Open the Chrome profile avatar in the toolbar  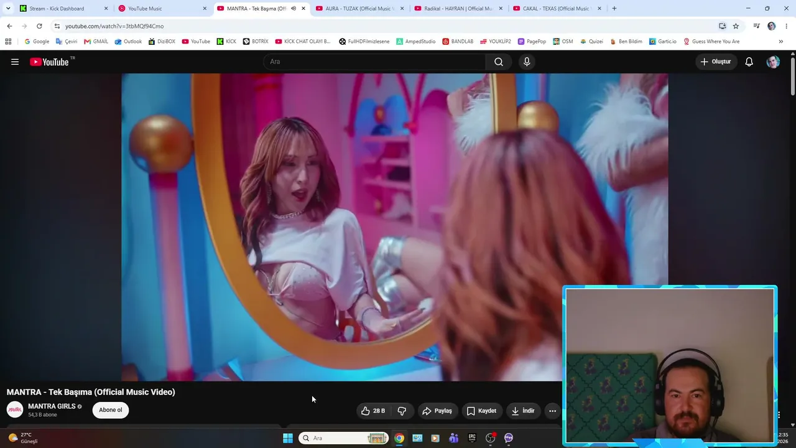coord(772,26)
